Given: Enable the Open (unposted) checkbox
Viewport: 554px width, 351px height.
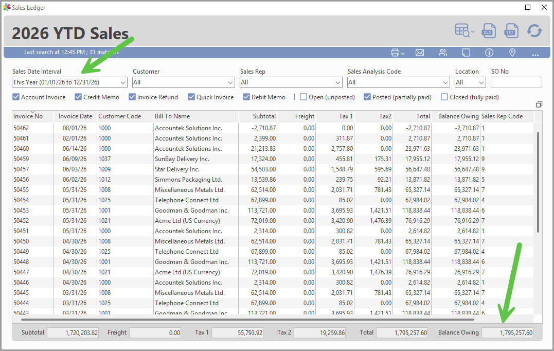Looking at the screenshot, I should point(303,97).
